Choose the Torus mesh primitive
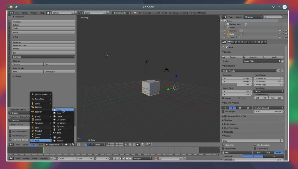This screenshot has width=298, height=169. (59, 133)
